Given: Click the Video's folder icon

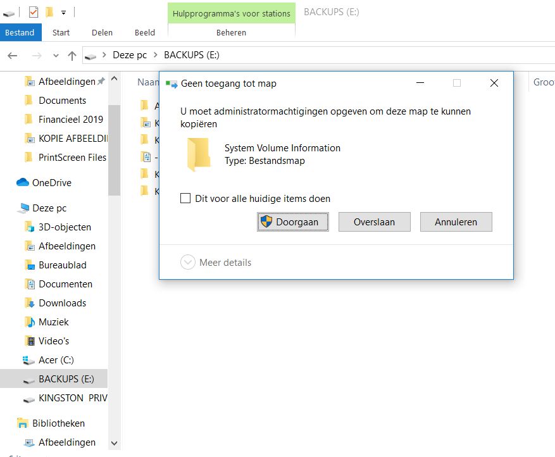Looking at the screenshot, I should 28,341.
